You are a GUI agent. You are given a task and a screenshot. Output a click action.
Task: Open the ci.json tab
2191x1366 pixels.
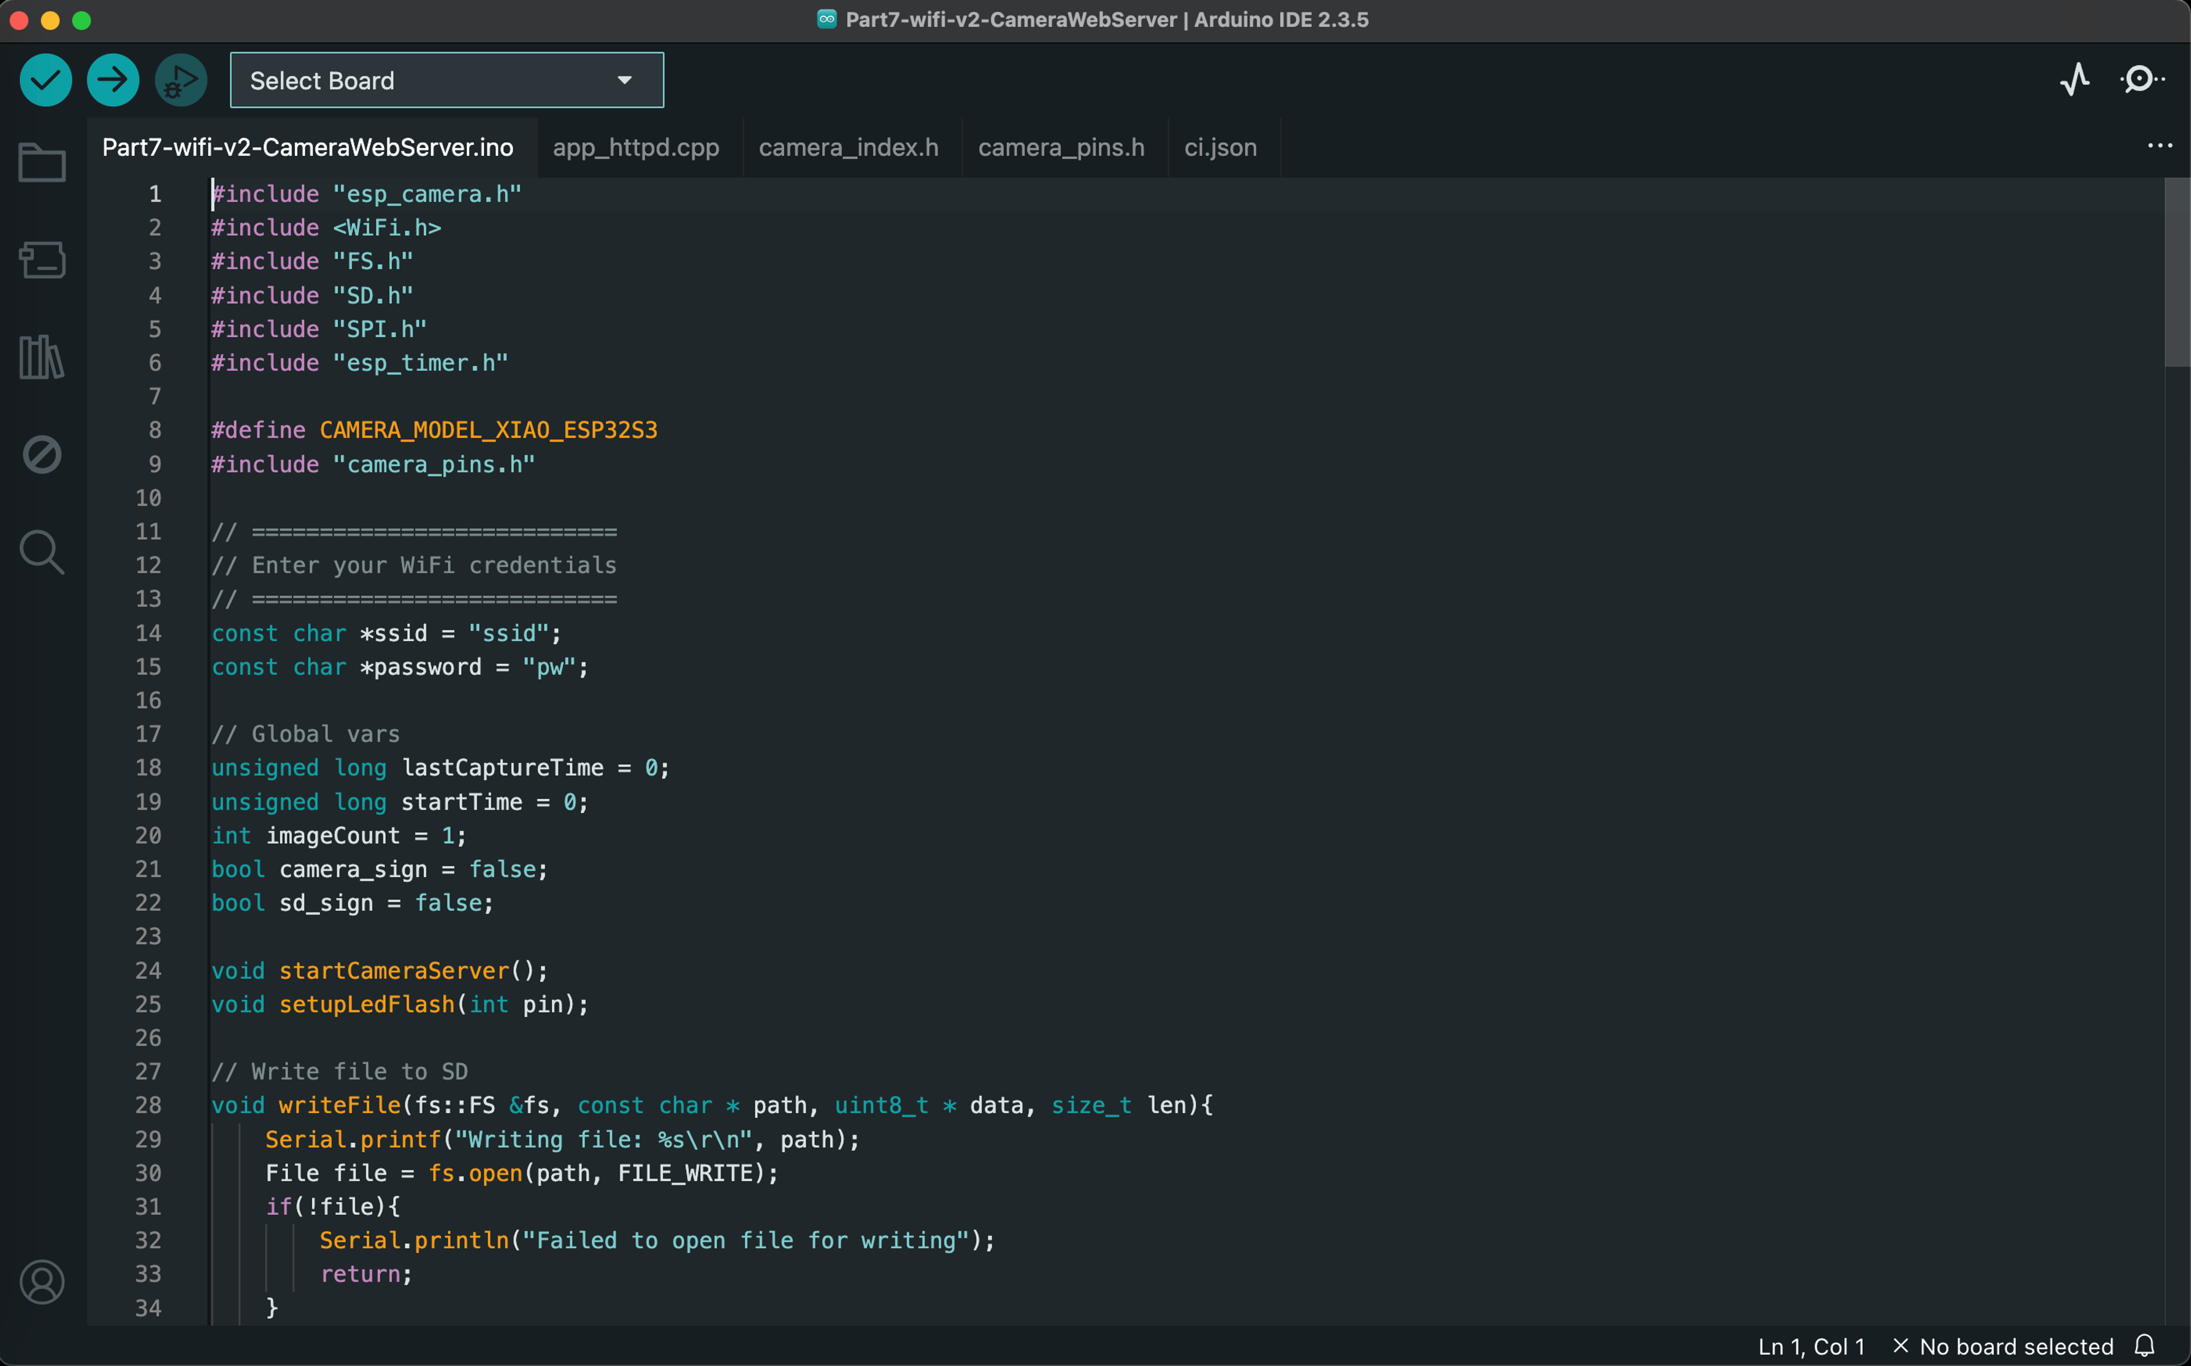point(1219,147)
